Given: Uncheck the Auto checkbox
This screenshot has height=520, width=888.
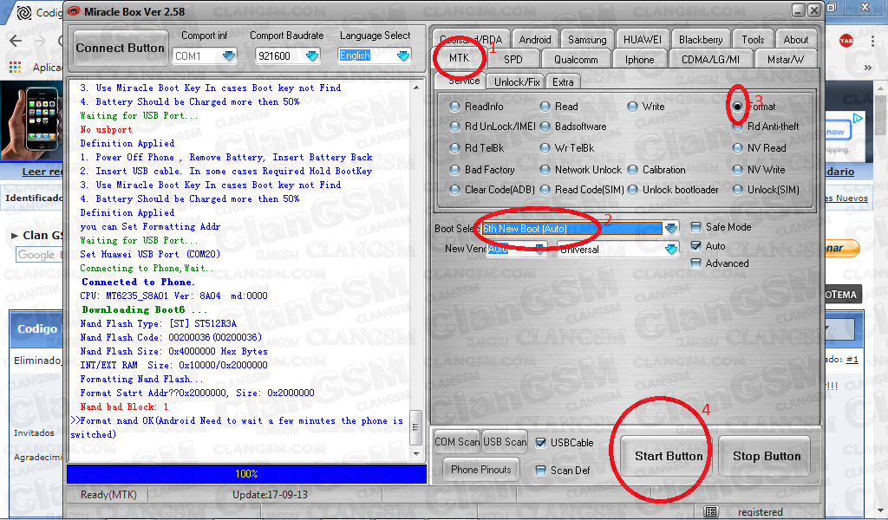Looking at the screenshot, I should click(x=696, y=245).
